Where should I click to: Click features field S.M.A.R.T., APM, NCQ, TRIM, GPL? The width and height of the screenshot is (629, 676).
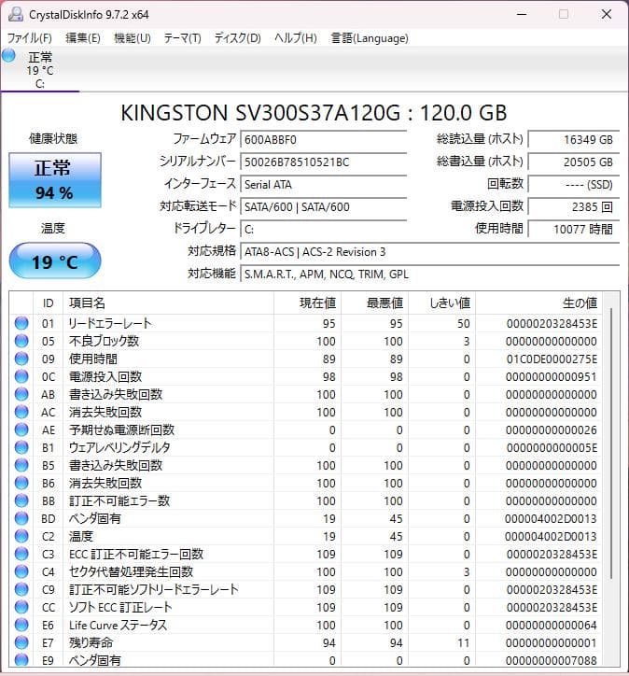[x=429, y=275]
